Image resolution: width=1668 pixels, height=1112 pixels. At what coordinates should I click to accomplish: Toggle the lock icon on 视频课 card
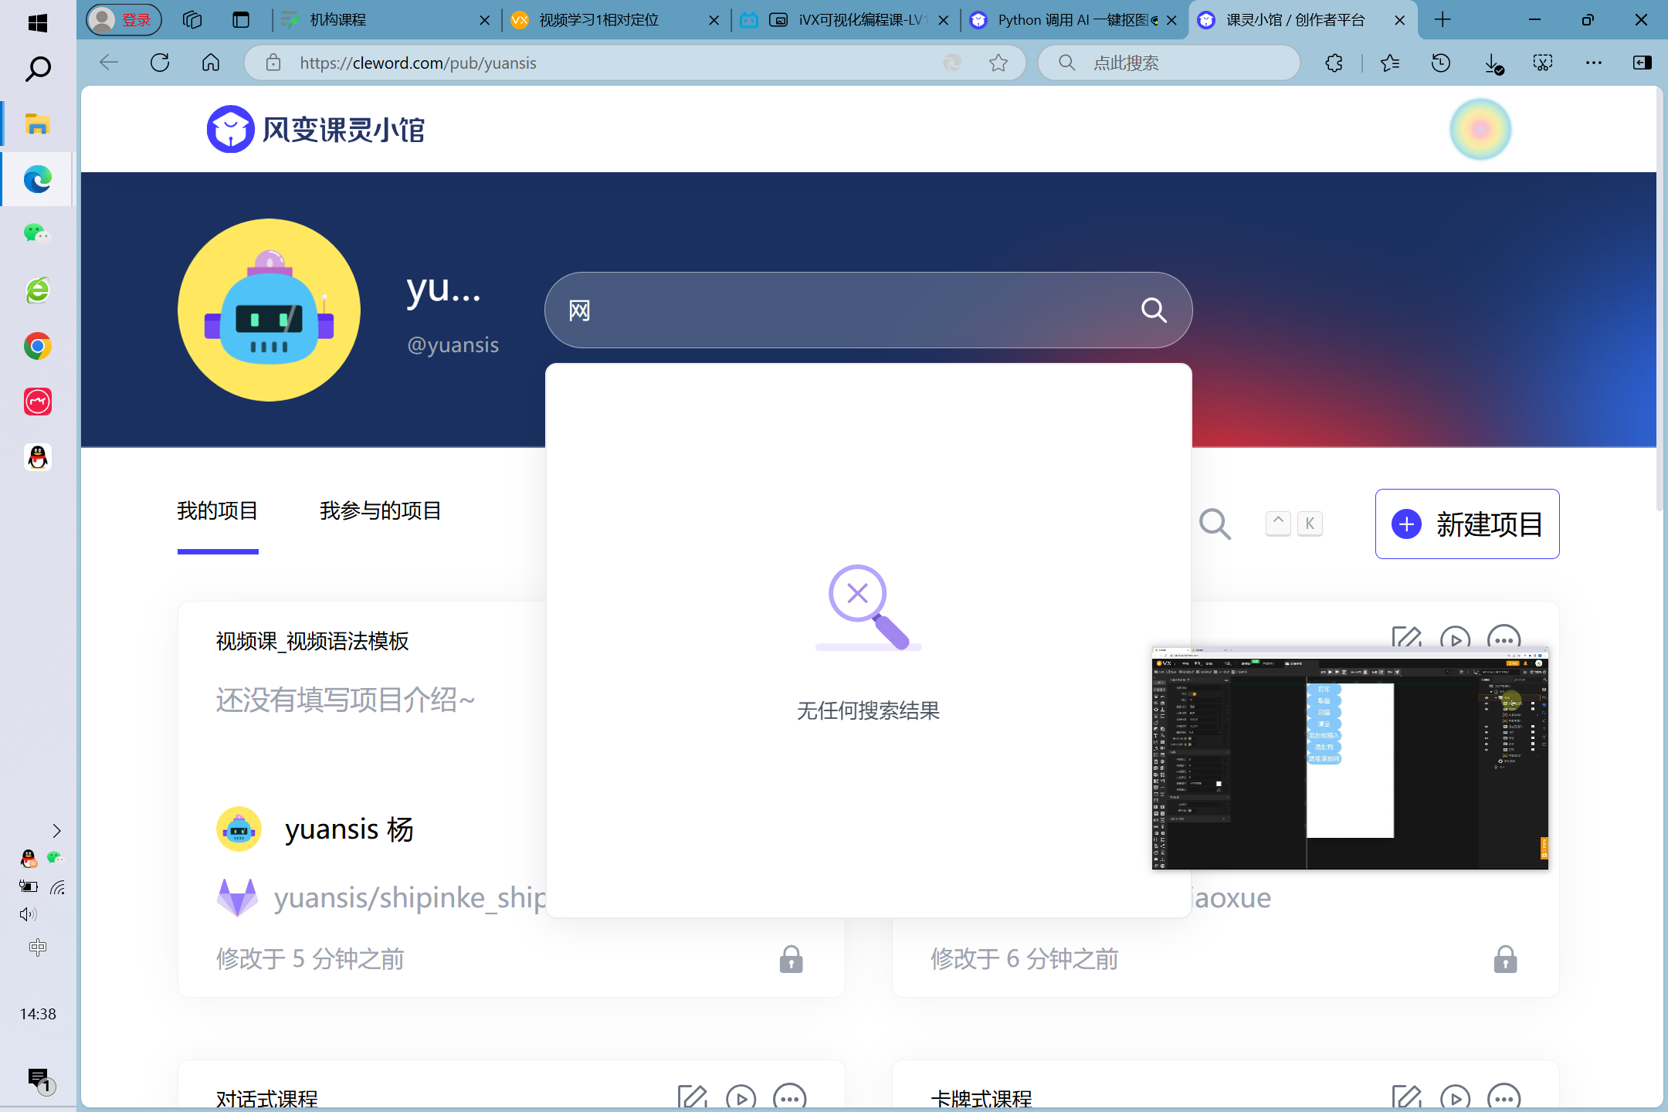click(x=791, y=959)
